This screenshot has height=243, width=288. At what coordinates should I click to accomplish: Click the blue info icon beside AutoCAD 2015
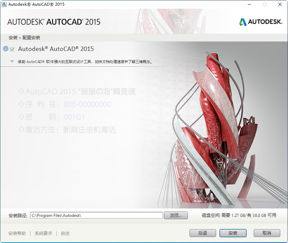[6, 49]
